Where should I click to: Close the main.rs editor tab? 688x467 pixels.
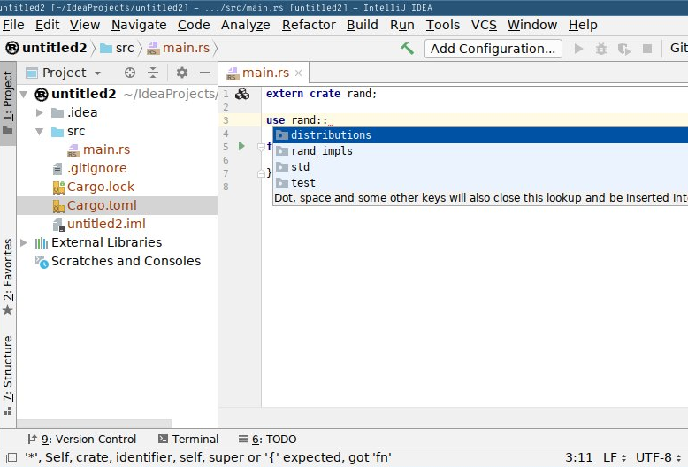(298, 73)
